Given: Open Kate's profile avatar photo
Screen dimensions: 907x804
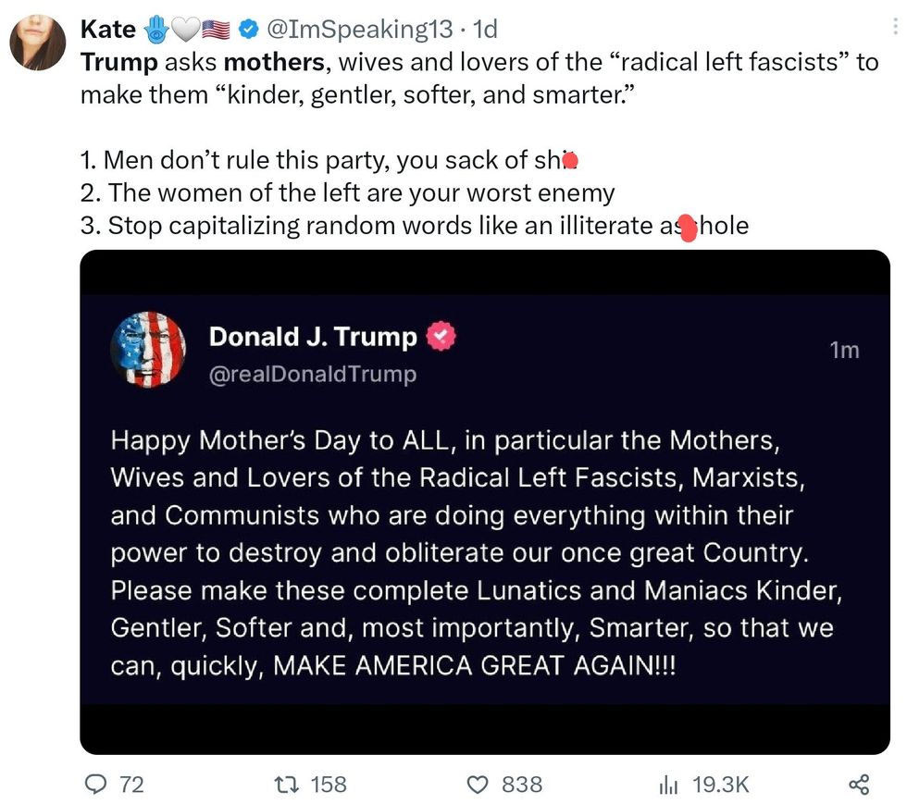Looking at the screenshot, I should click(38, 43).
